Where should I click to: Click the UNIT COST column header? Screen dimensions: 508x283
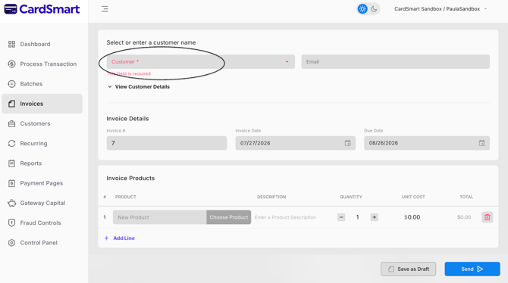[x=413, y=197]
